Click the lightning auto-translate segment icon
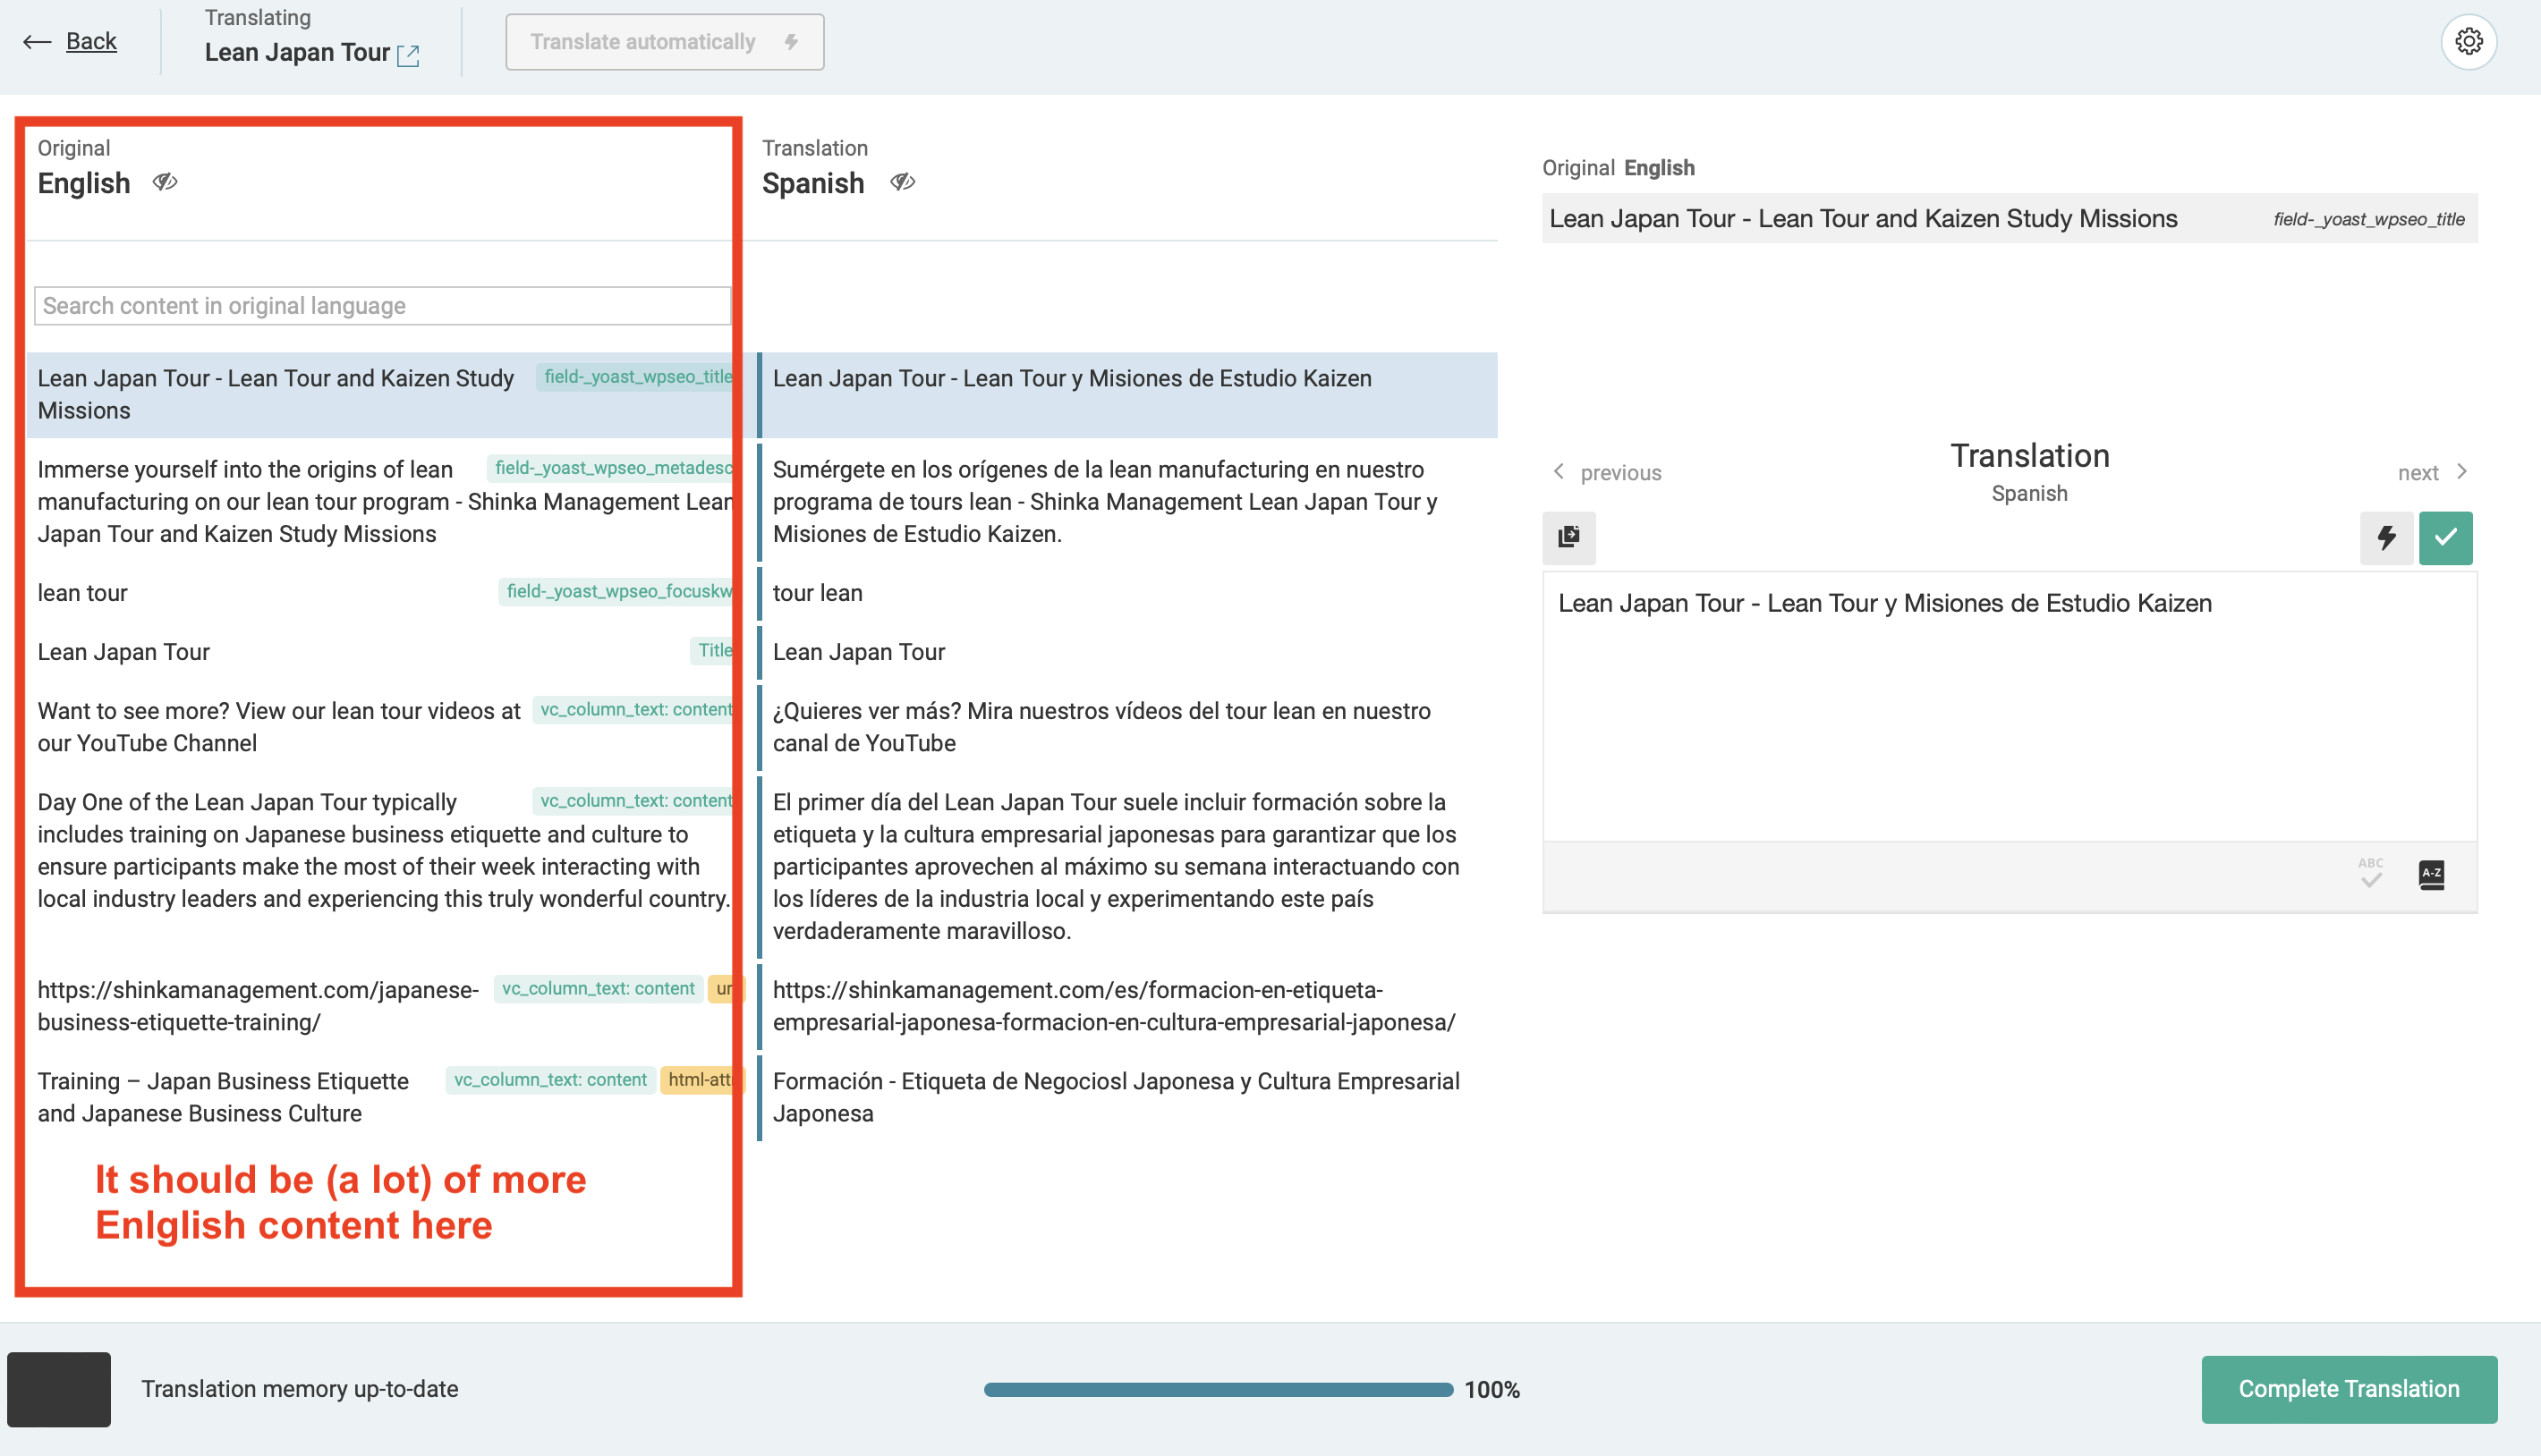Image resolution: width=2541 pixels, height=1456 pixels. point(2386,538)
